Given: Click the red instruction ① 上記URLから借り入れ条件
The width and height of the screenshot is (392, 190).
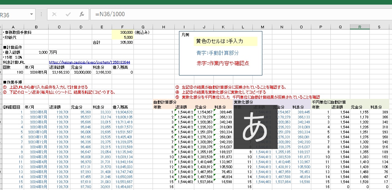Looking at the screenshot, I should [45, 87].
